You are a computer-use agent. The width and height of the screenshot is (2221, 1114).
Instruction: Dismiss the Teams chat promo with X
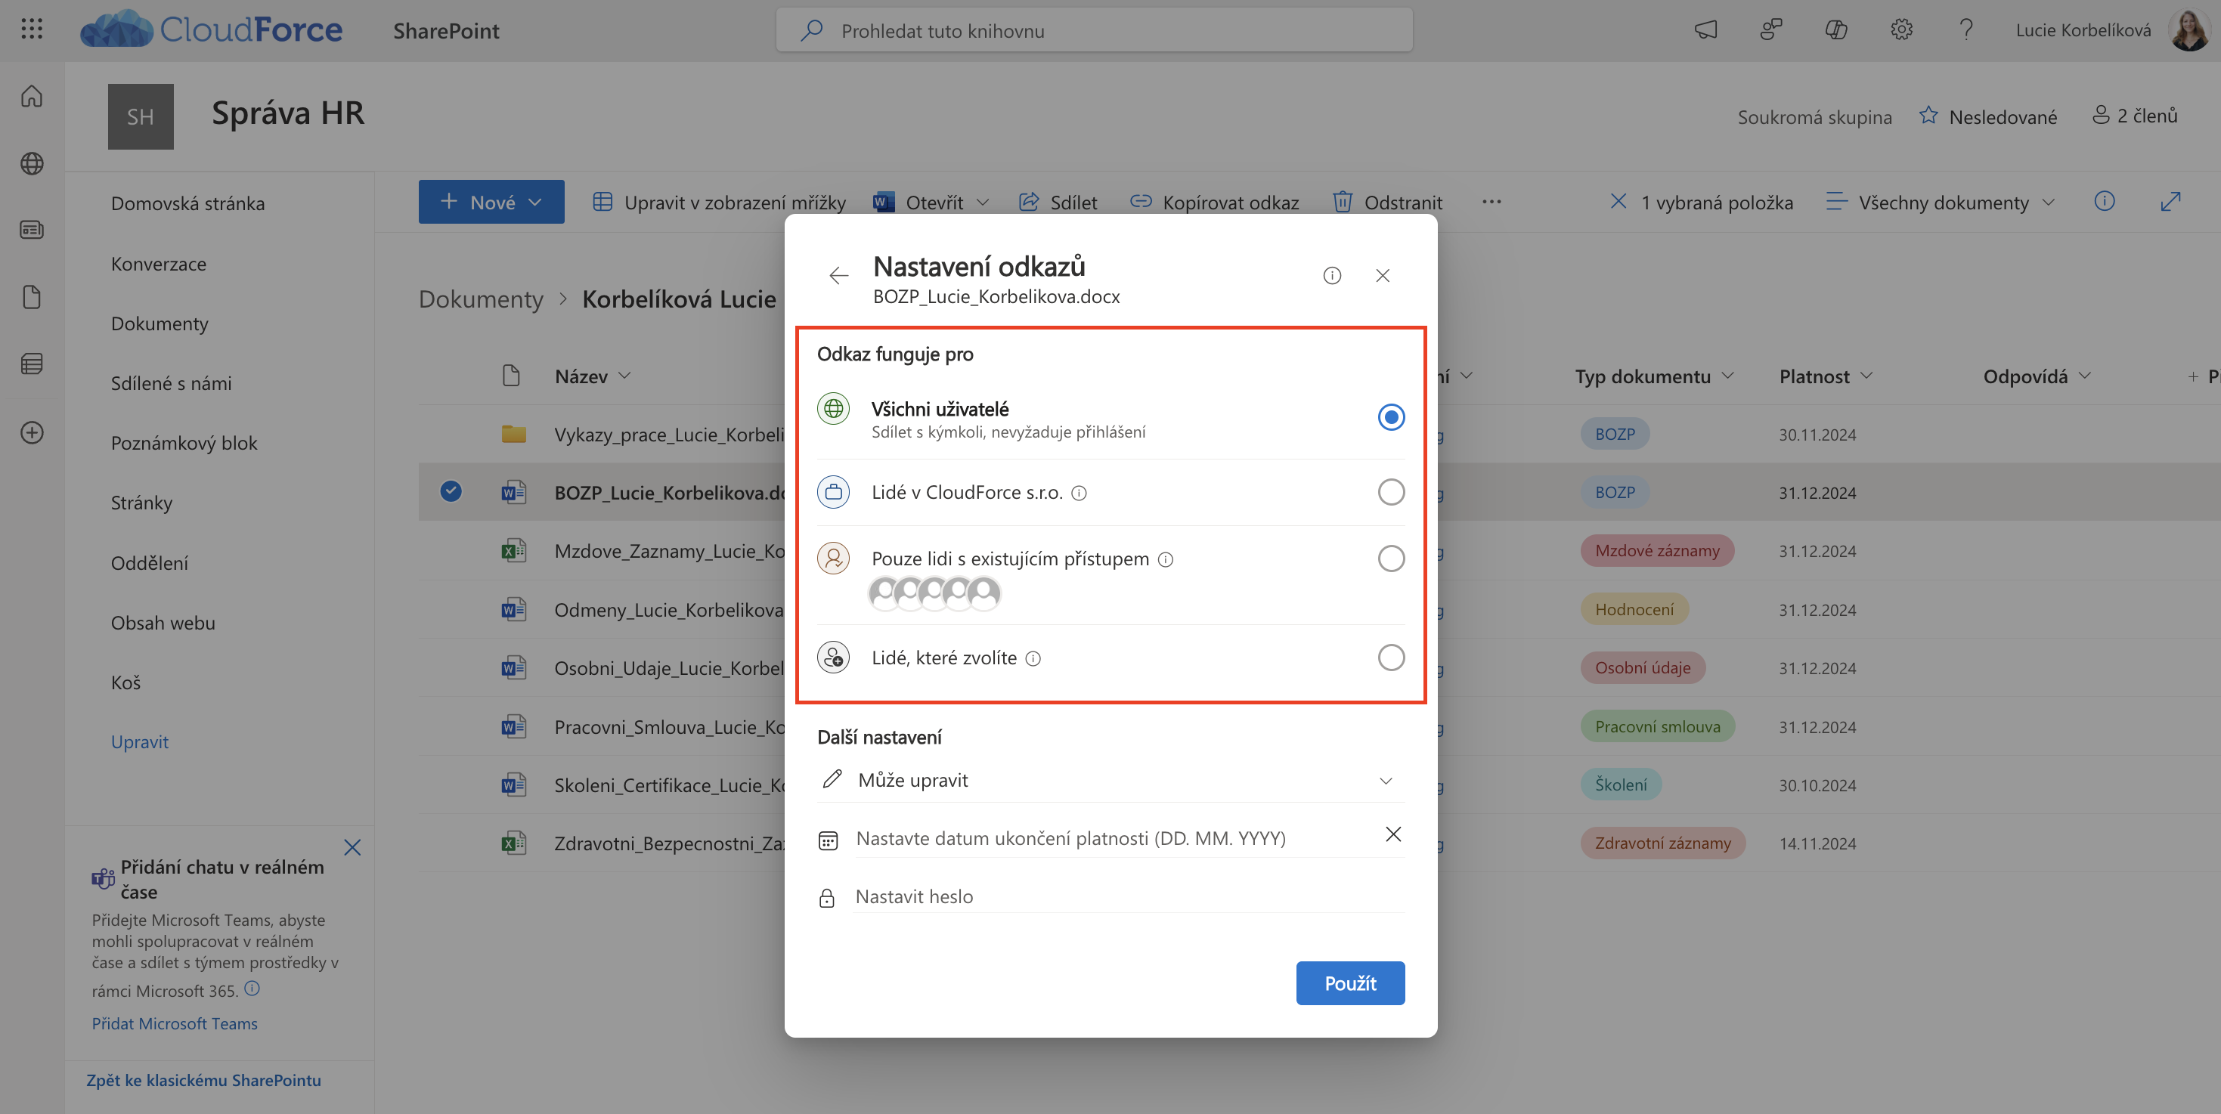(352, 847)
